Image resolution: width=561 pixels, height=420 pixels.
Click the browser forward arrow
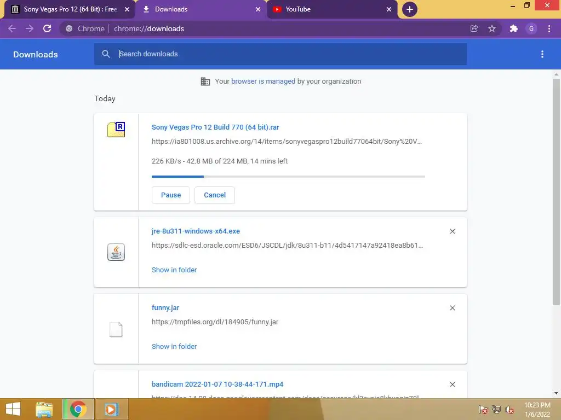[x=30, y=28]
